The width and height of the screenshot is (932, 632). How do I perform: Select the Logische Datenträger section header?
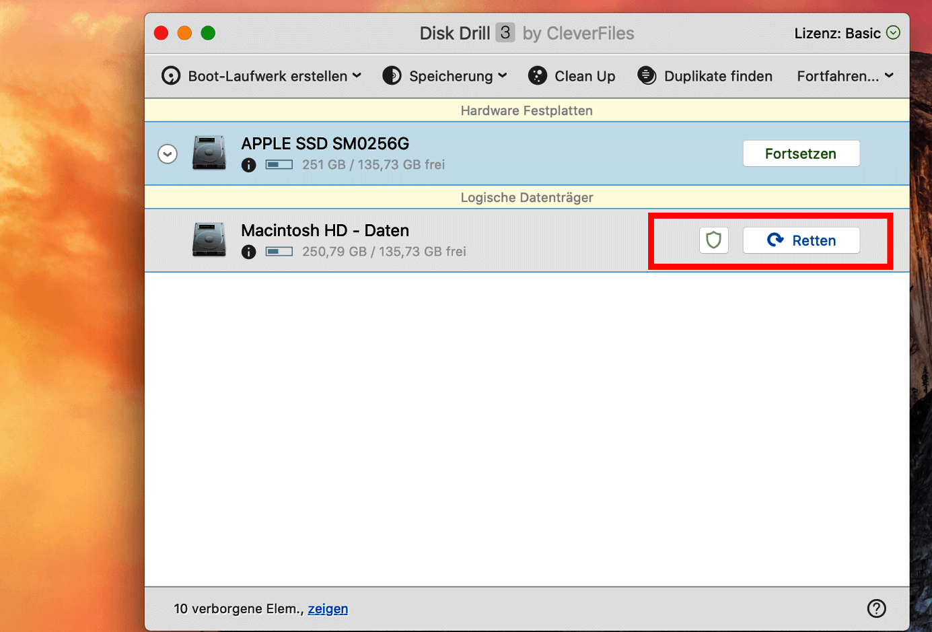526,197
